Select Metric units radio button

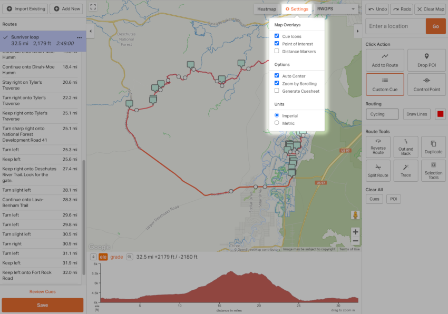pyautogui.click(x=277, y=123)
